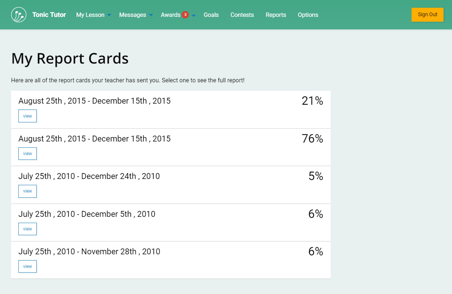View the July–December 24th 2010 report
Screen dimensions: 452x294
click(28, 191)
